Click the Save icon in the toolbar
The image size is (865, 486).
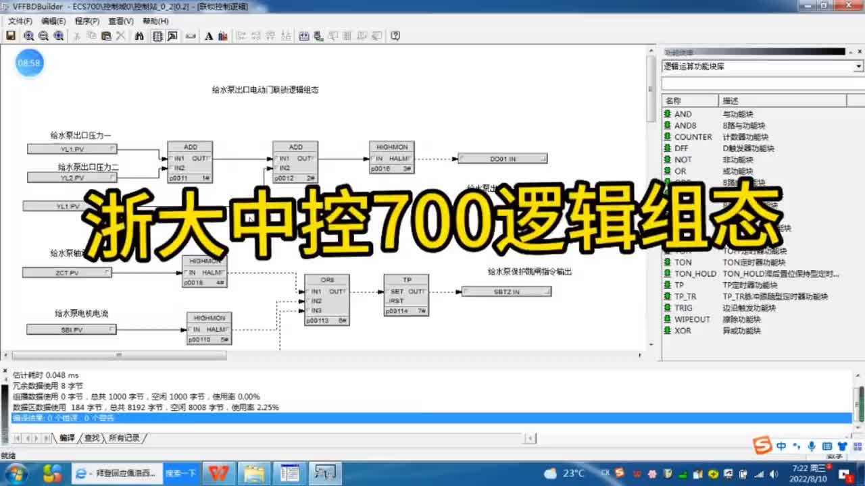coord(11,36)
